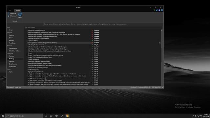Open the Registry page in sidebar
Viewport: 210px width, 118px height.
point(11,40)
